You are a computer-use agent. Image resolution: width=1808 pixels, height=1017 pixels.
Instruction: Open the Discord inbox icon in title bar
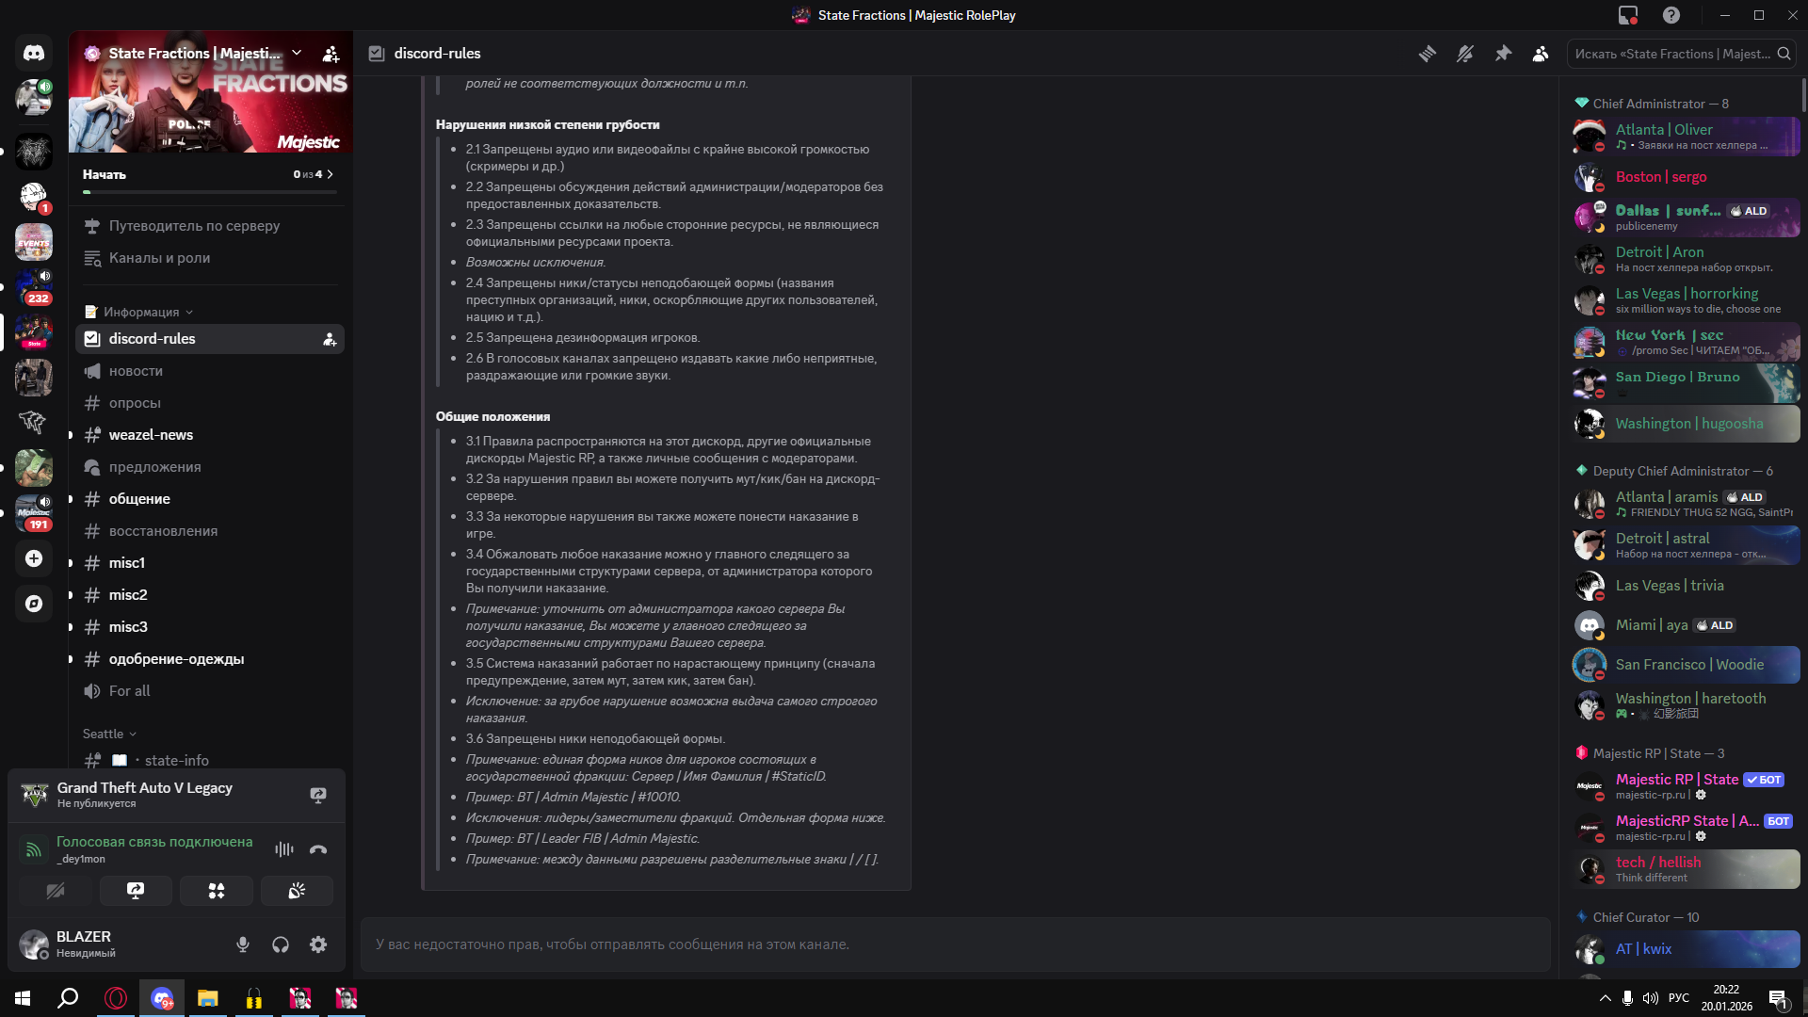1628,15
